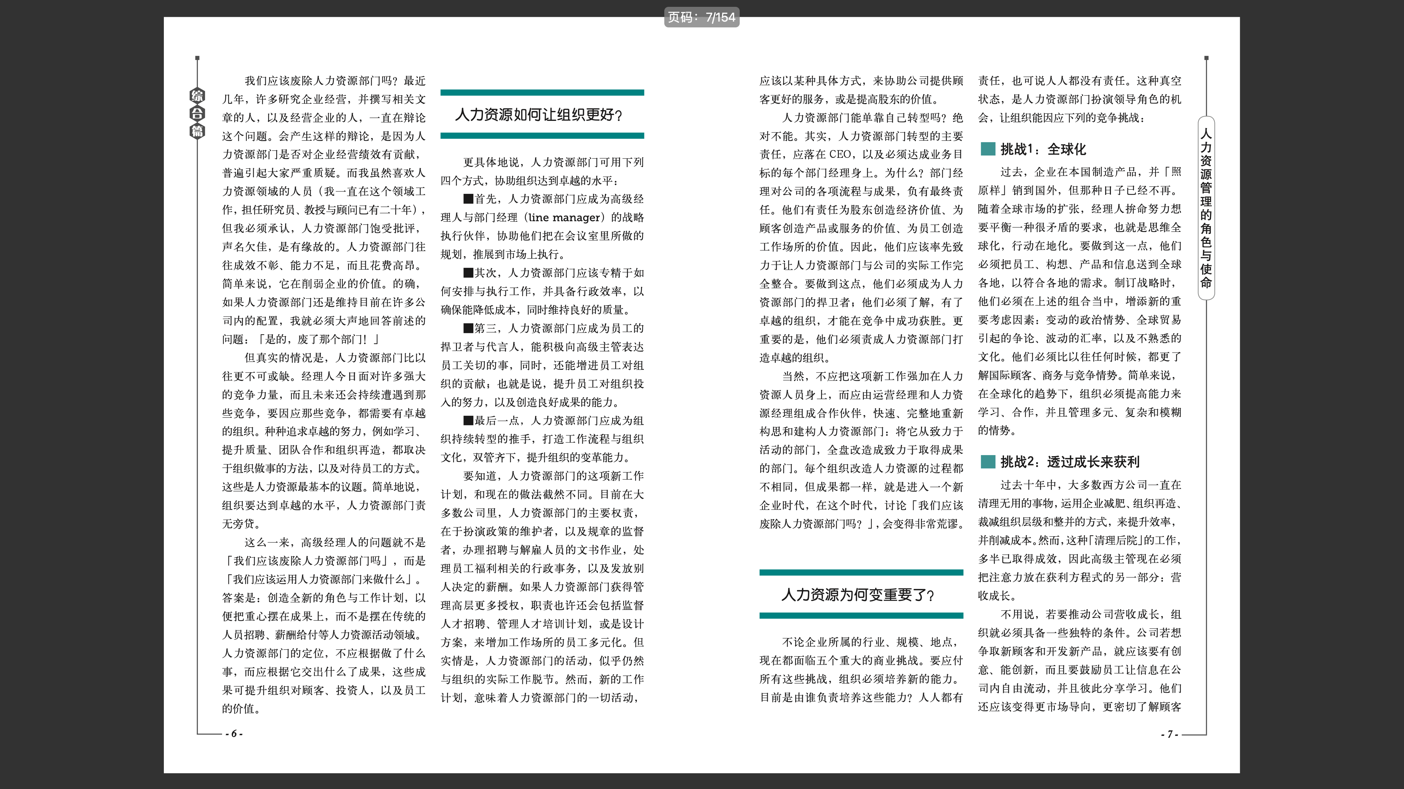Click the black square bullet before 最后一点
This screenshot has width=1404, height=789.
pos(468,421)
